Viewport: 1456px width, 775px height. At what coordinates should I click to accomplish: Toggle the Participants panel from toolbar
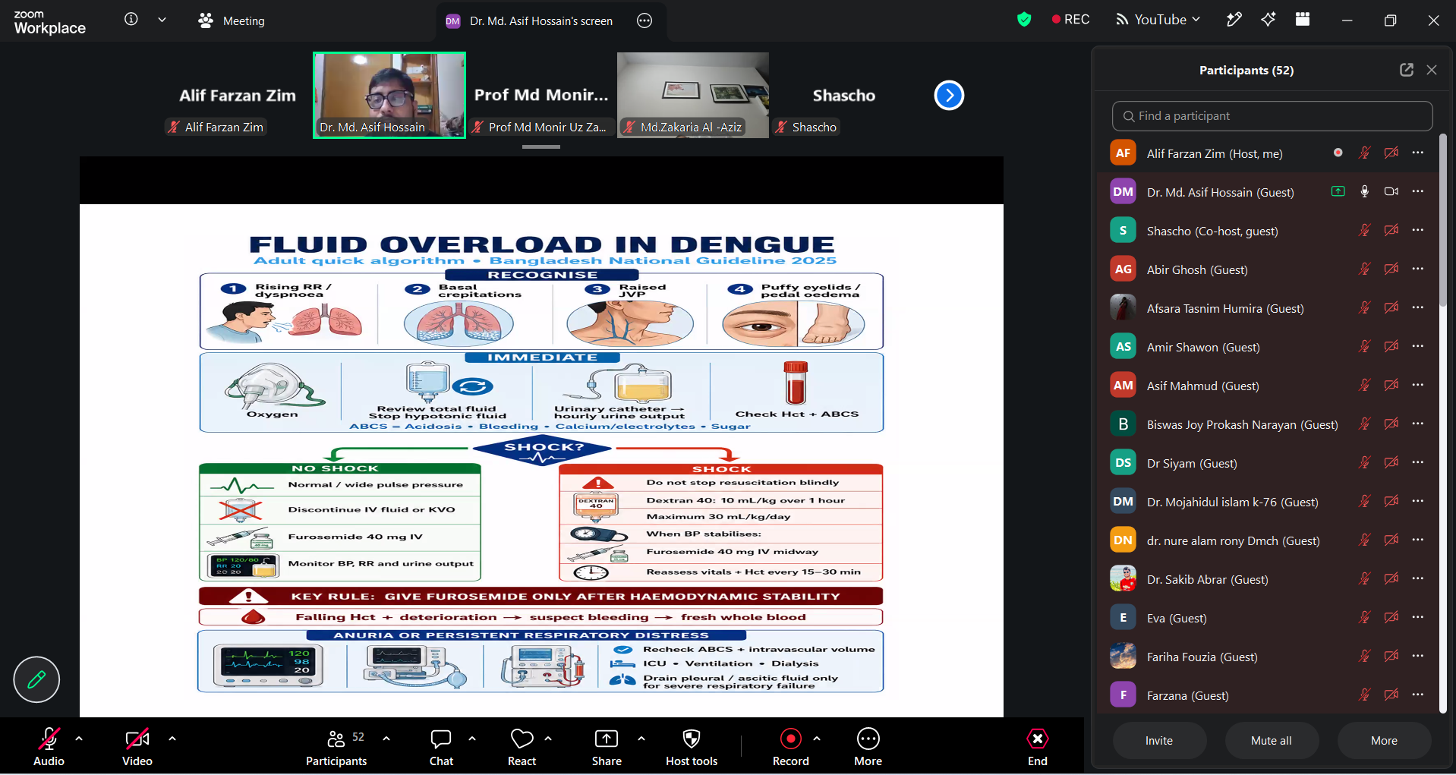(336, 747)
